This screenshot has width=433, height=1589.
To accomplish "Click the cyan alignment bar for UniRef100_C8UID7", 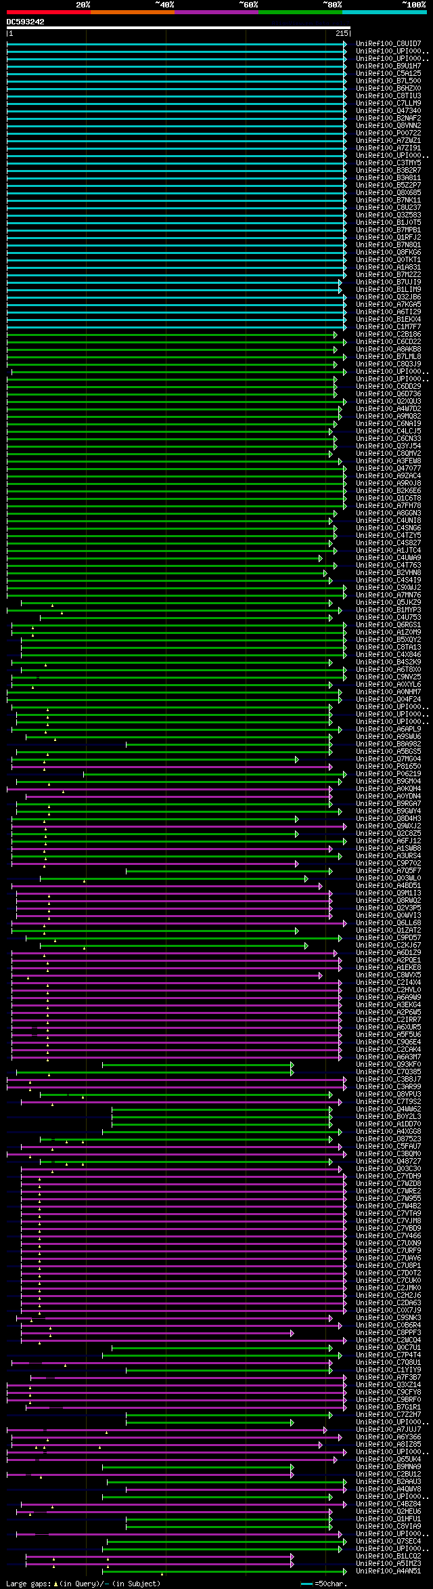I will [177, 44].
